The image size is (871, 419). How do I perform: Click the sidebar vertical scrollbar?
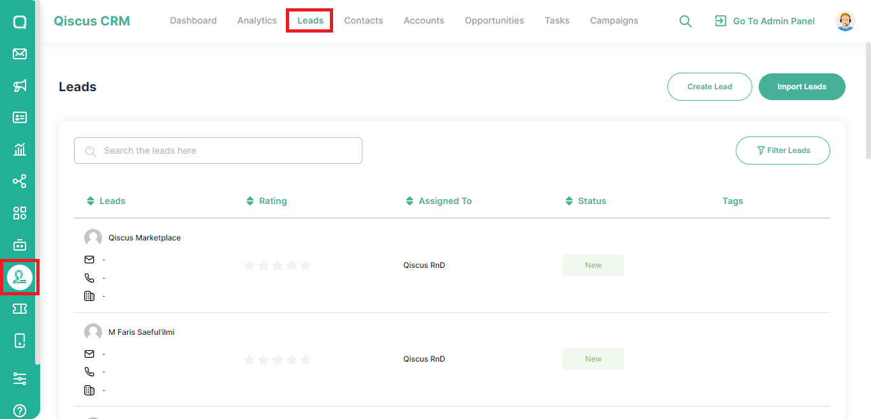point(38,182)
